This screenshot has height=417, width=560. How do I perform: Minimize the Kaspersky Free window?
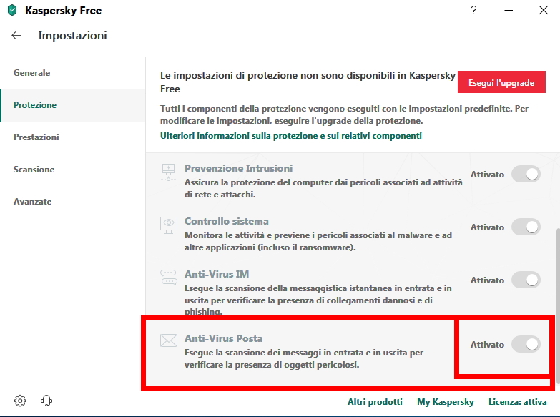point(509,10)
